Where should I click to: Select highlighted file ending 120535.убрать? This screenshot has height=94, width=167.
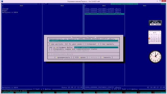[104, 14]
